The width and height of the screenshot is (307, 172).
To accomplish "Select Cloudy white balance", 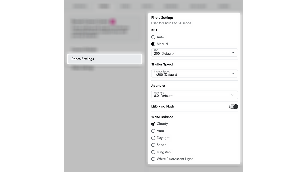I will pos(153,124).
